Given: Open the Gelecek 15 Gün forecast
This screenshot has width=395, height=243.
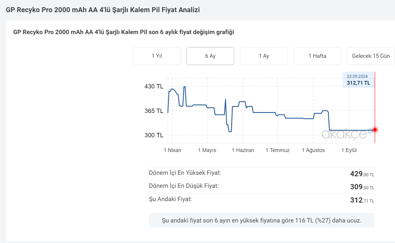Looking at the screenshot, I should [x=371, y=56].
